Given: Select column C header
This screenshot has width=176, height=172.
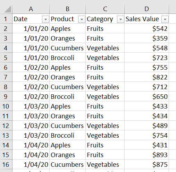Looking at the screenshot, I should [105, 9].
